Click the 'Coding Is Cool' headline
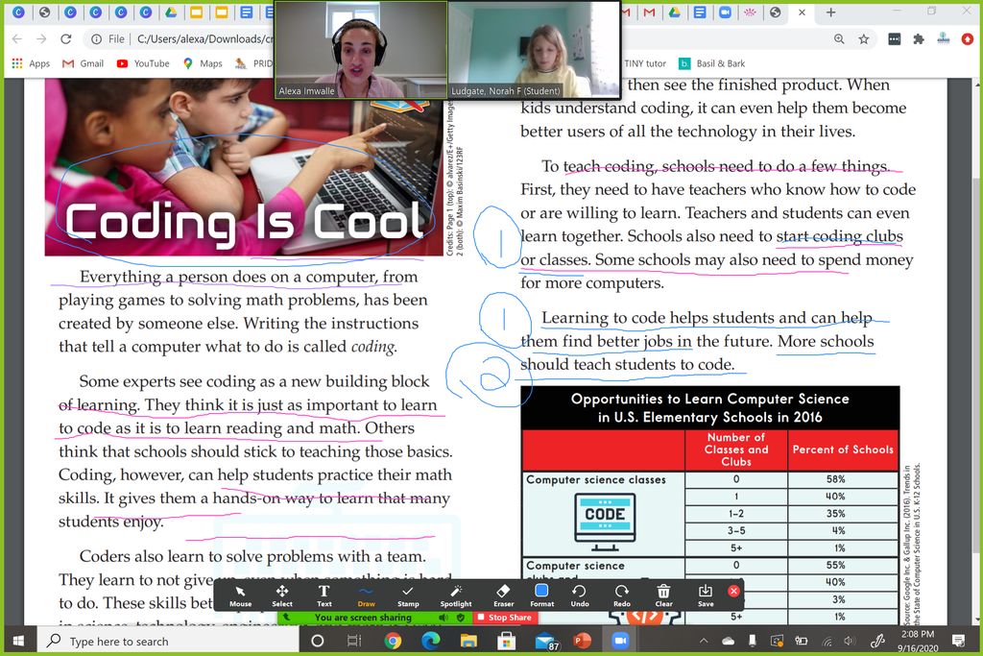Image resolution: width=983 pixels, height=656 pixels. coord(245,221)
